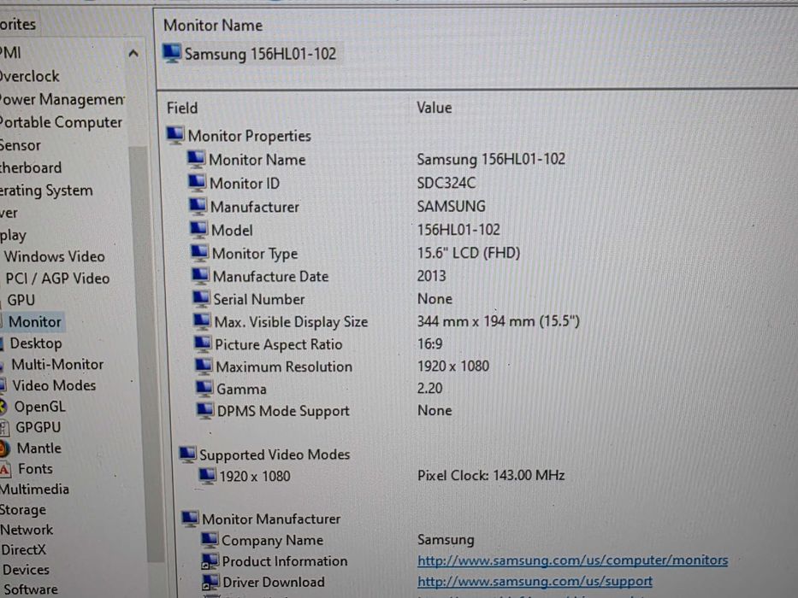Click icon next to 1920 x 1080 mode

click(207, 476)
